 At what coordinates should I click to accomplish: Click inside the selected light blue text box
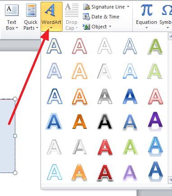tap(8, 136)
